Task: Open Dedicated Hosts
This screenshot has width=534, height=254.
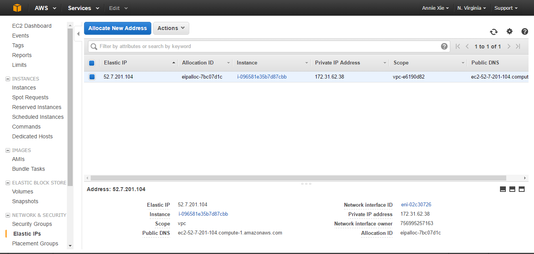Action: [x=32, y=136]
